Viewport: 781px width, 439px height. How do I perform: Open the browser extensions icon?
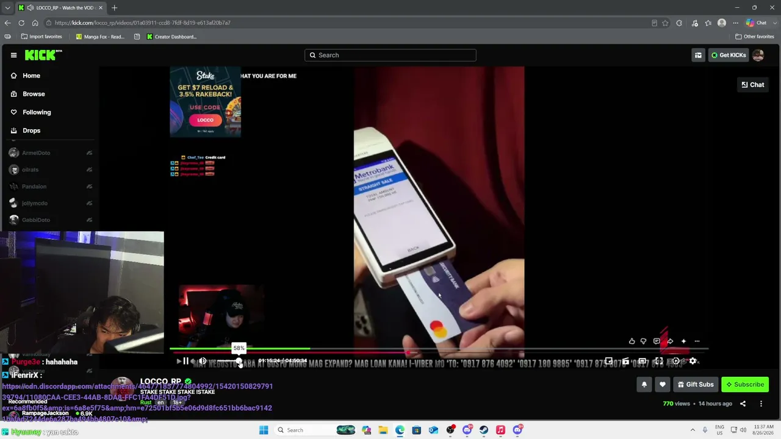pos(679,23)
